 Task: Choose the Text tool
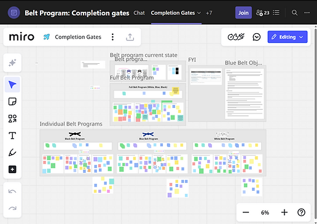(x=12, y=136)
